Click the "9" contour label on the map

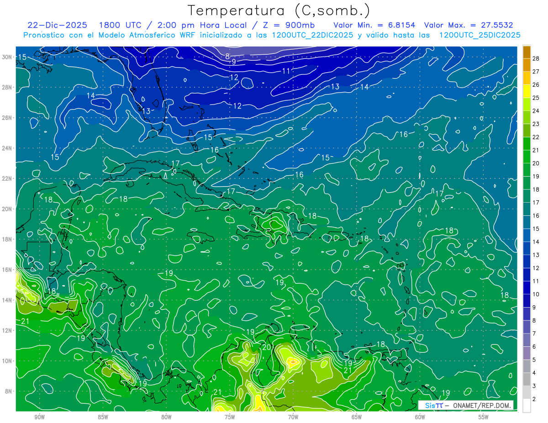click(x=234, y=62)
